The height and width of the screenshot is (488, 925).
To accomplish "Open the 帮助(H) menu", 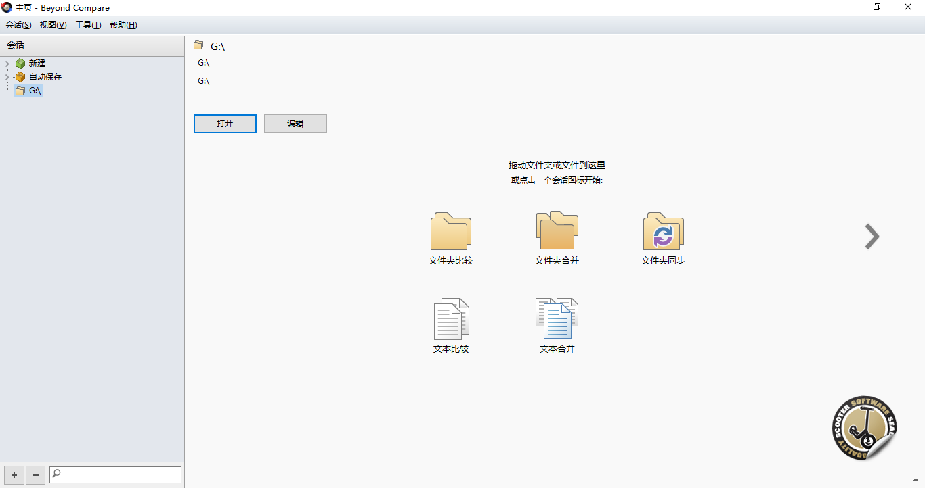I will [x=123, y=25].
